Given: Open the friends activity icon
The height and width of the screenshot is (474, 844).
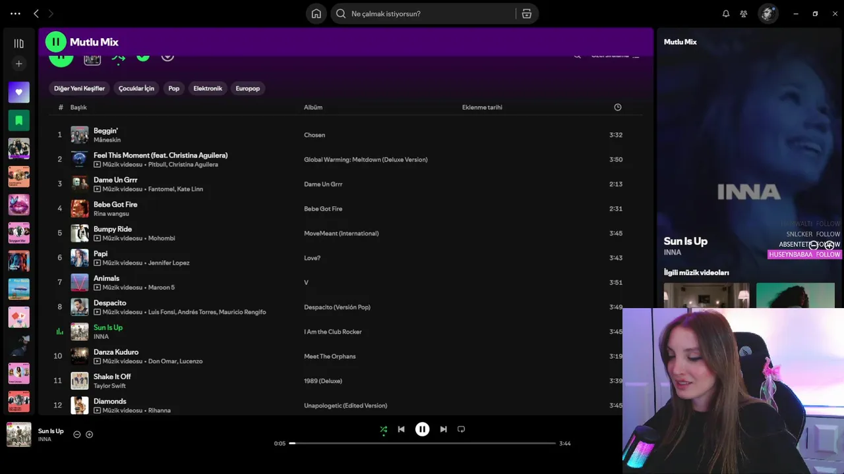Looking at the screenshot, I should pos(744,14).
